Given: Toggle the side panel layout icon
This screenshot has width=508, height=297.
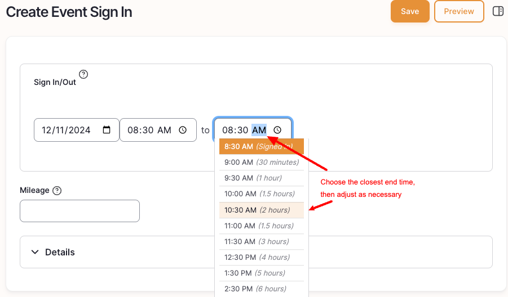Looking at the screenshot, I should coord(498,11).
